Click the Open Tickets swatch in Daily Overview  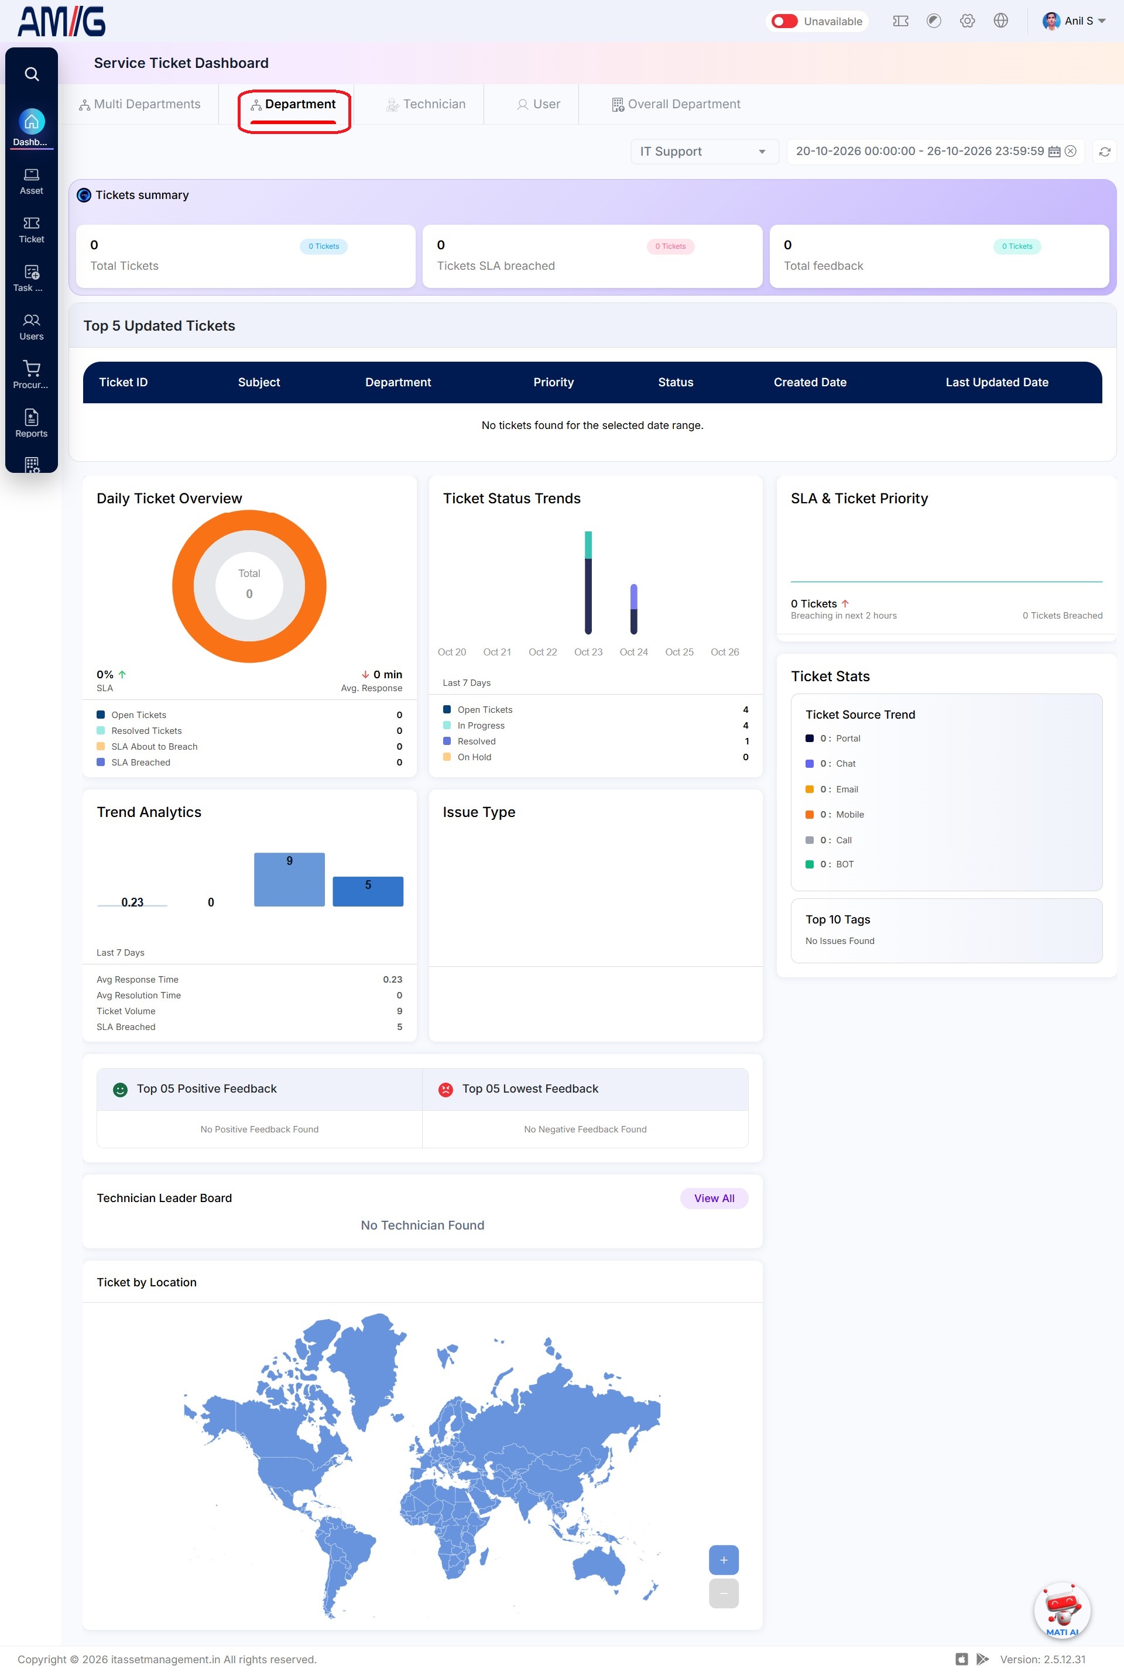pos(101,715)
